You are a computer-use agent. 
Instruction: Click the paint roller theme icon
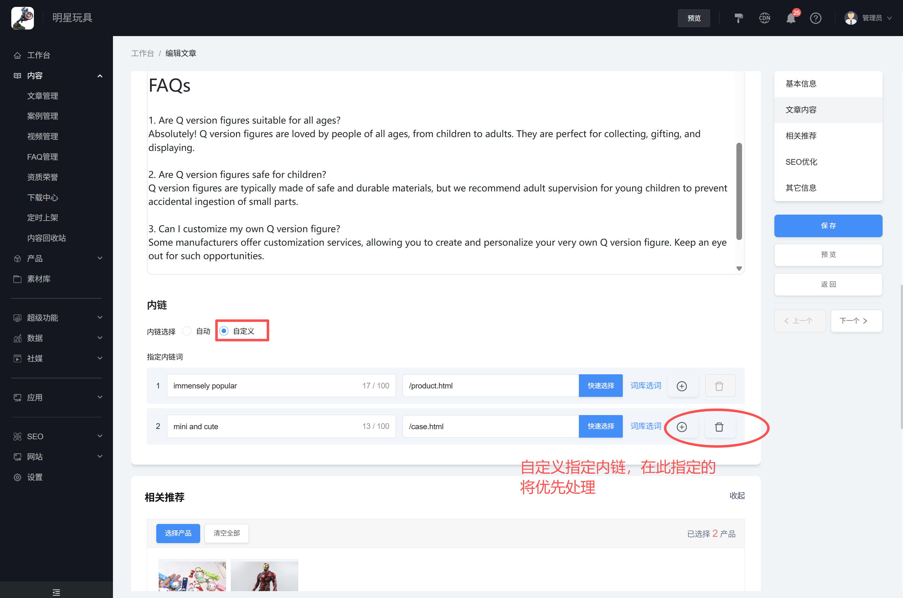point(738,18)
